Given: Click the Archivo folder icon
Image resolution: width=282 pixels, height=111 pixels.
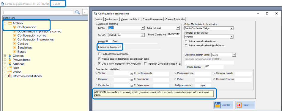Looking at the screenshot, I should click(x=10, y=23).
